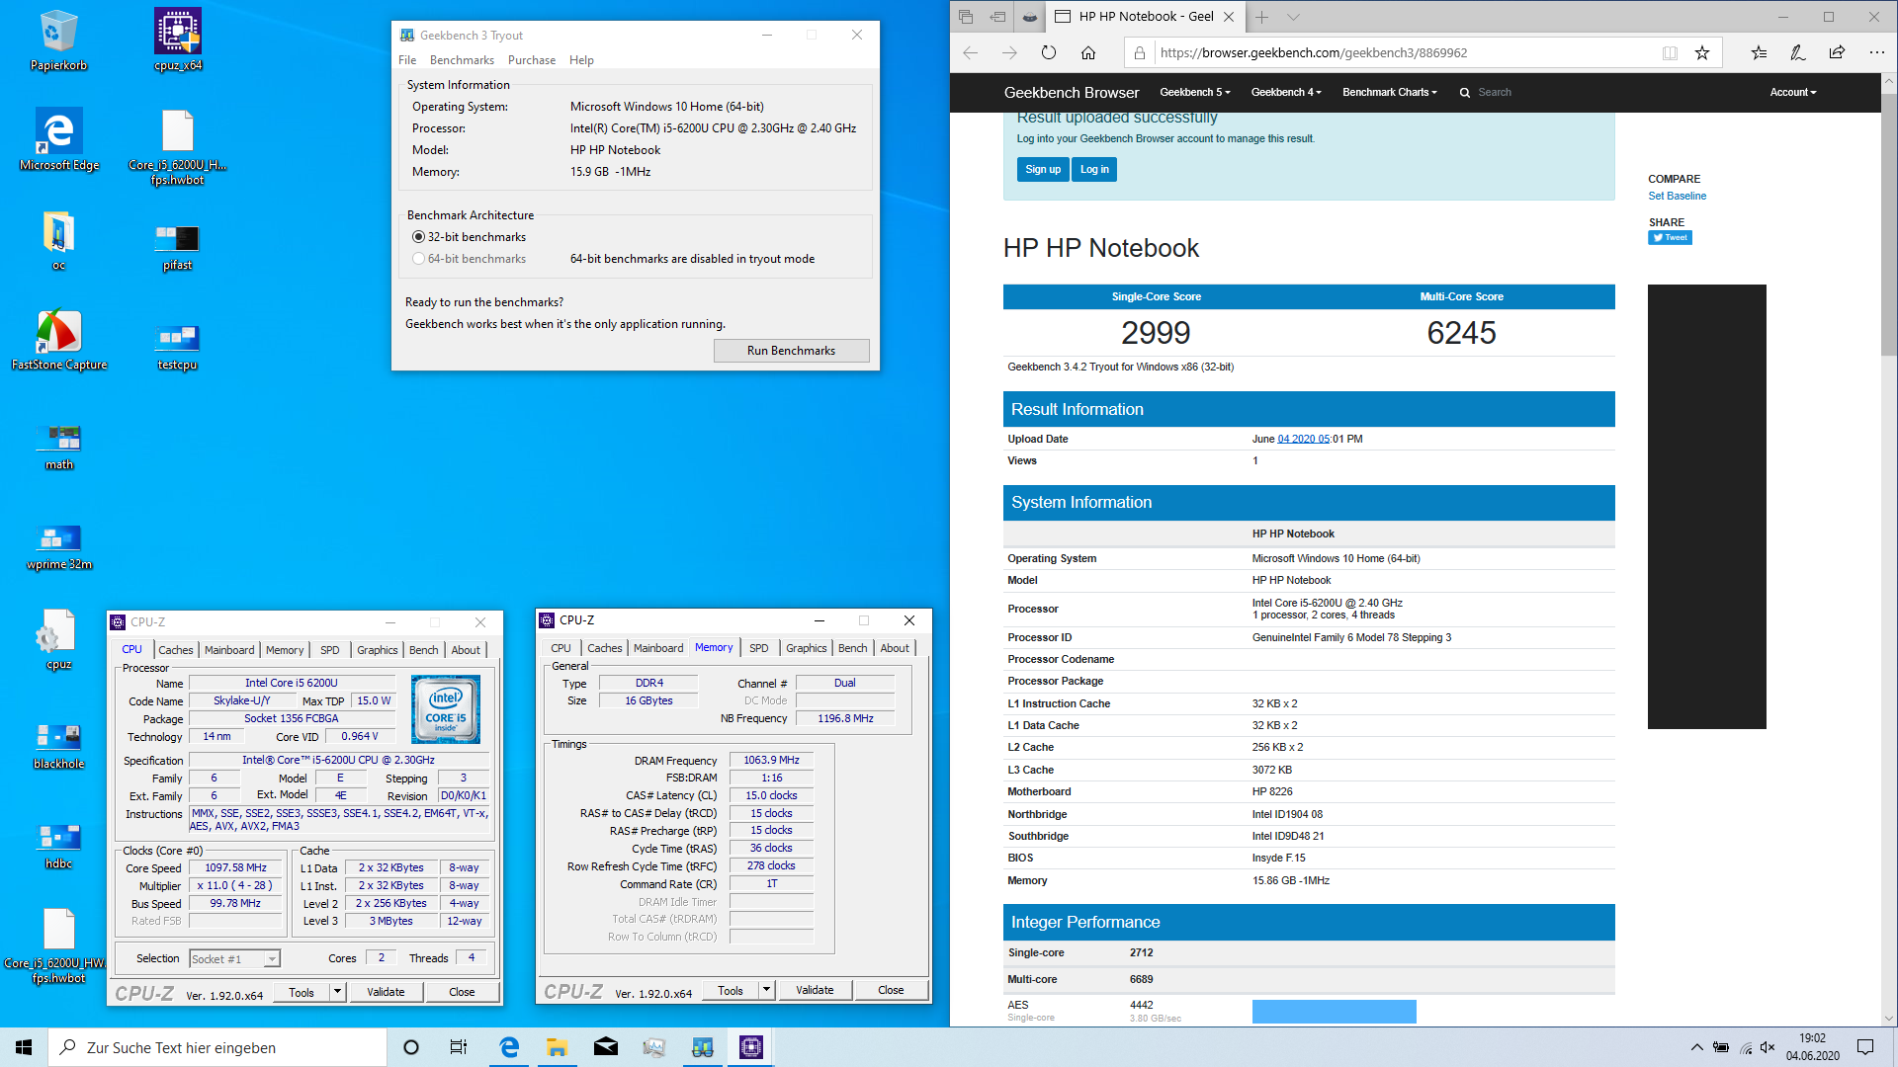Show hidden system tray icons chevron
1898x1067 pixels.
[x=1696, y=1047]
